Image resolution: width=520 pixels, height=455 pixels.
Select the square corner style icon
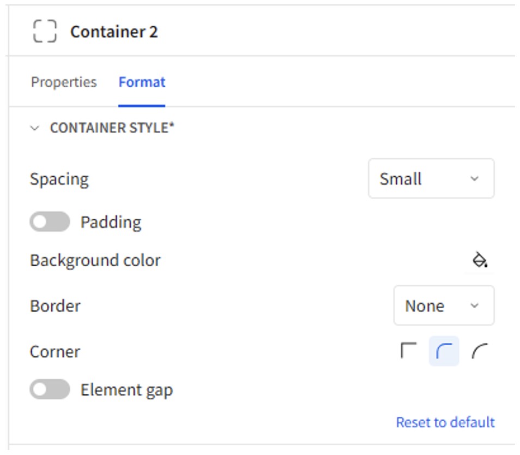(x=409, y=351)
